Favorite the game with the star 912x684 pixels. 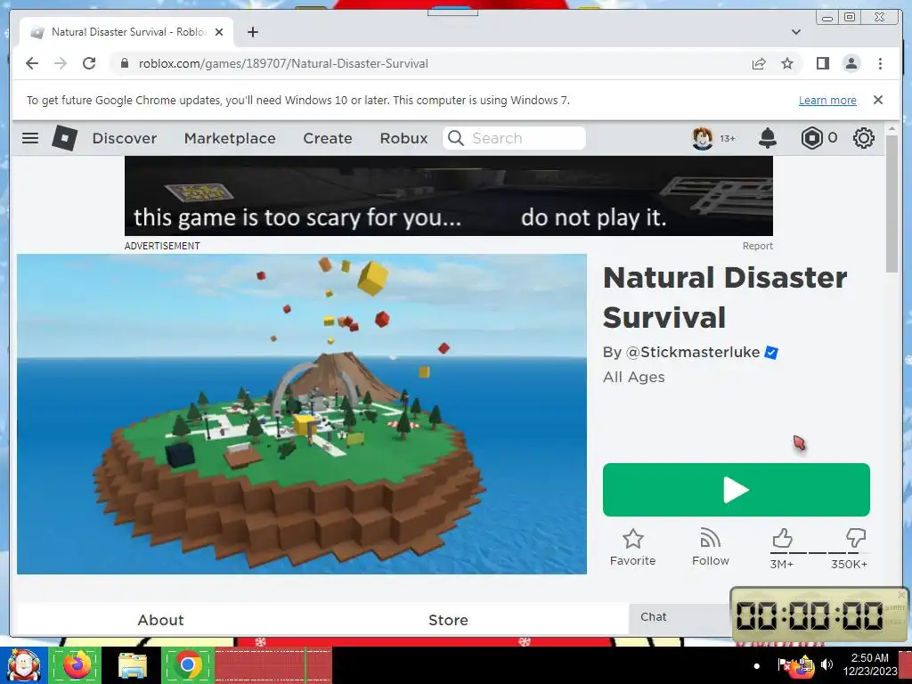[633, 548]
